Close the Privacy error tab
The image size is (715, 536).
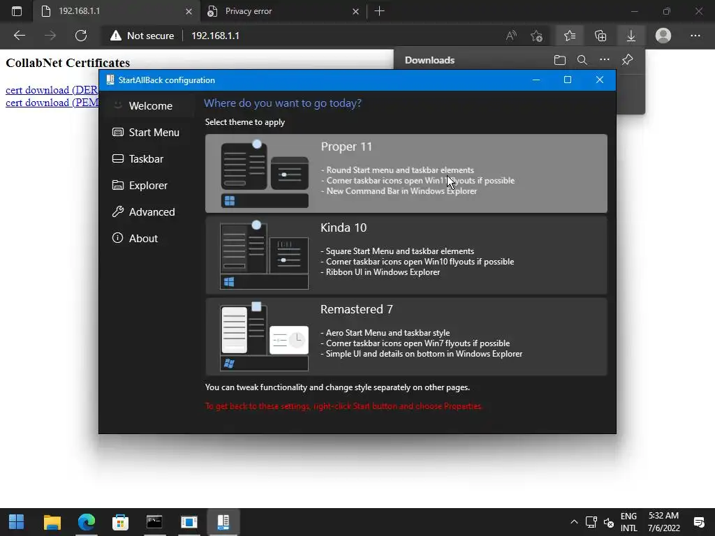click(x=355, y=11)
